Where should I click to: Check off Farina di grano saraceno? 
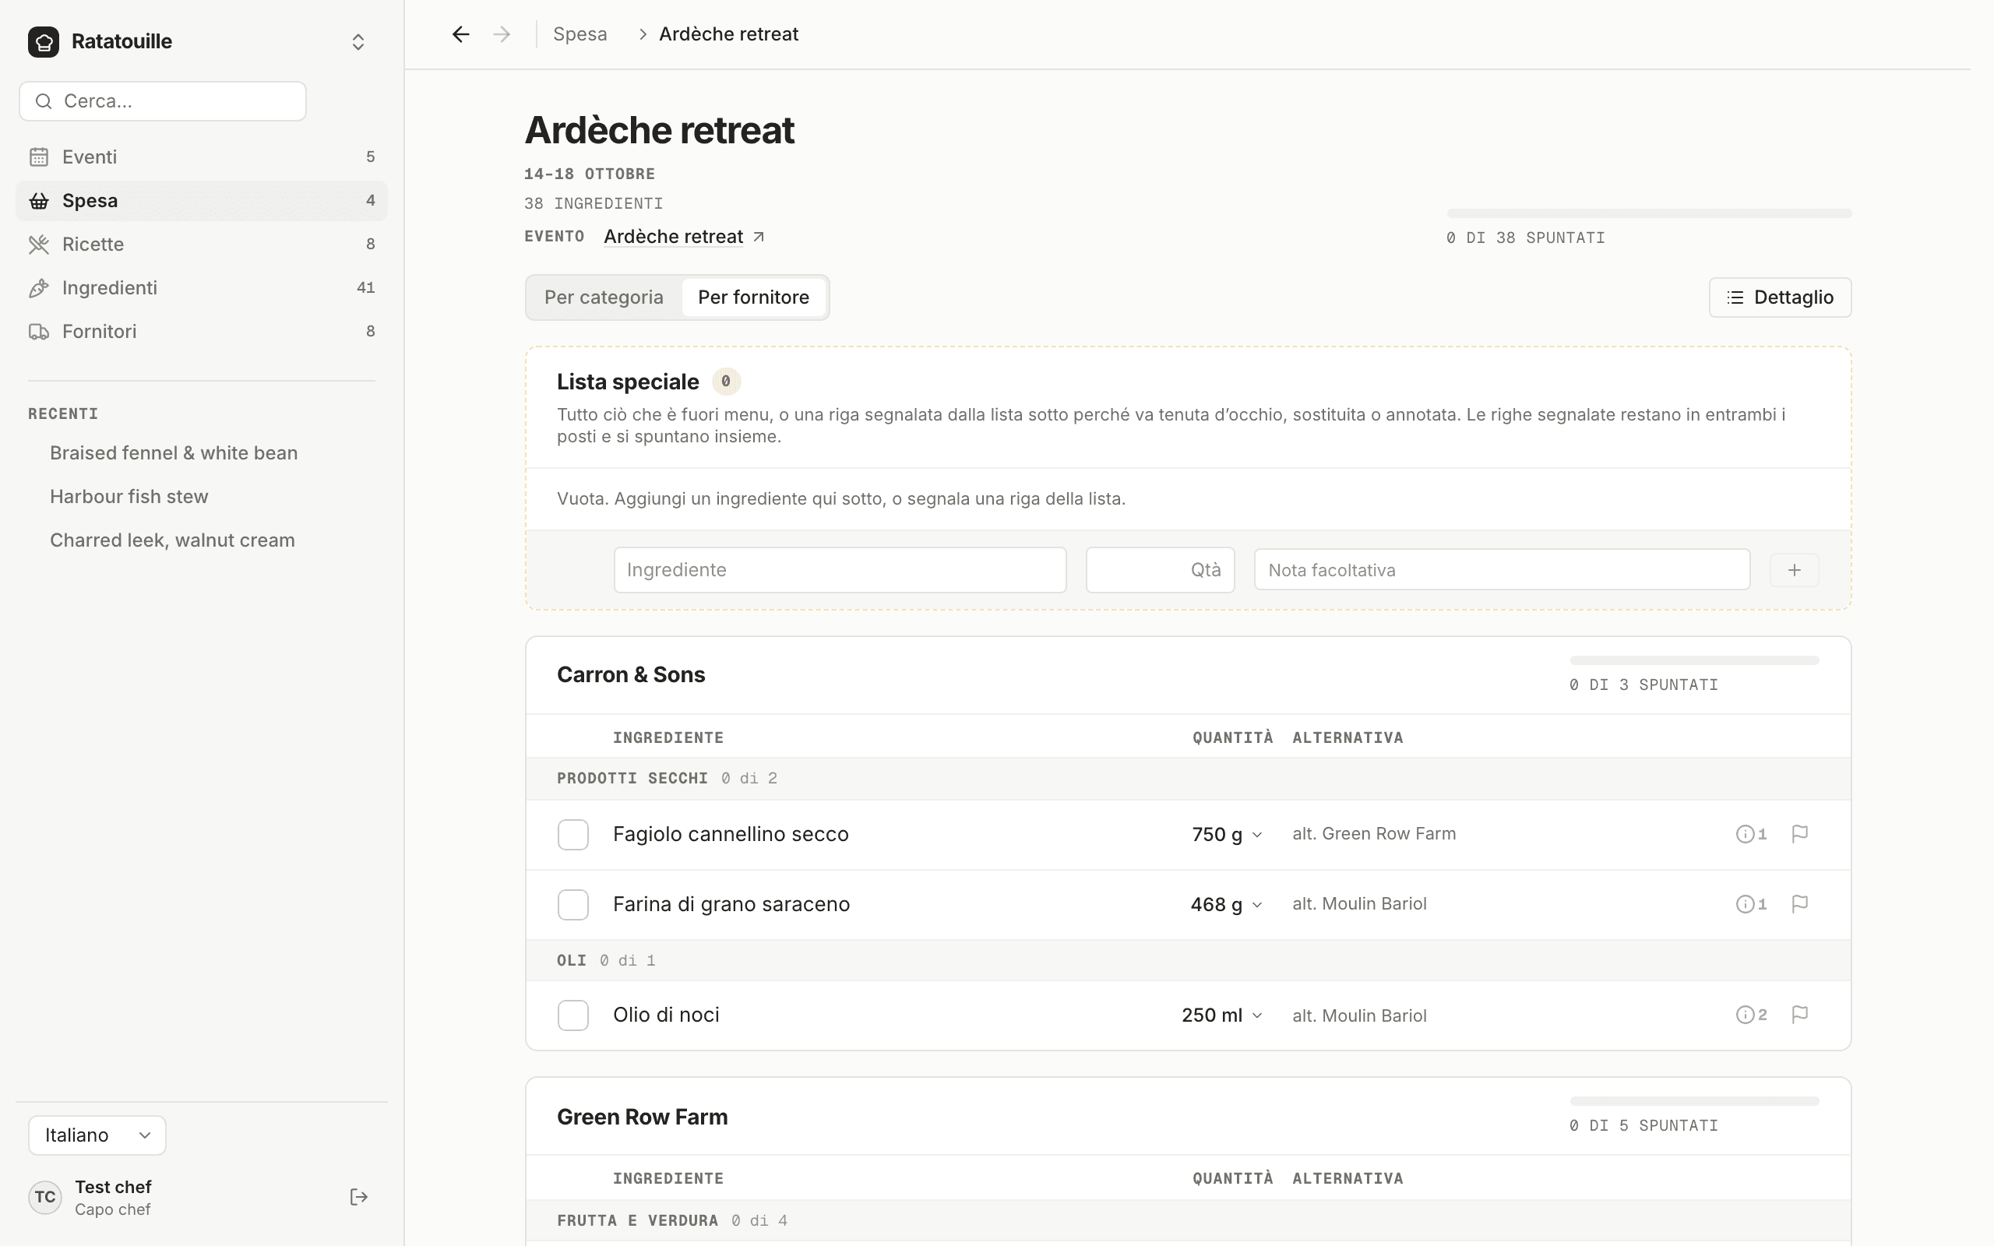tap(572, 905)
